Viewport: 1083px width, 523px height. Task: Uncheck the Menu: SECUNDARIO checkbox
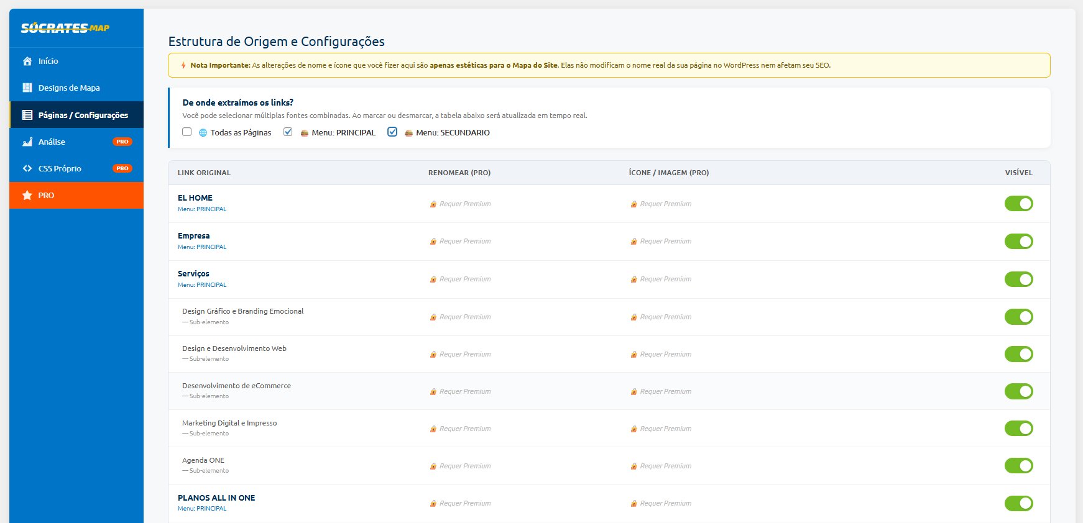pos(392,132)
